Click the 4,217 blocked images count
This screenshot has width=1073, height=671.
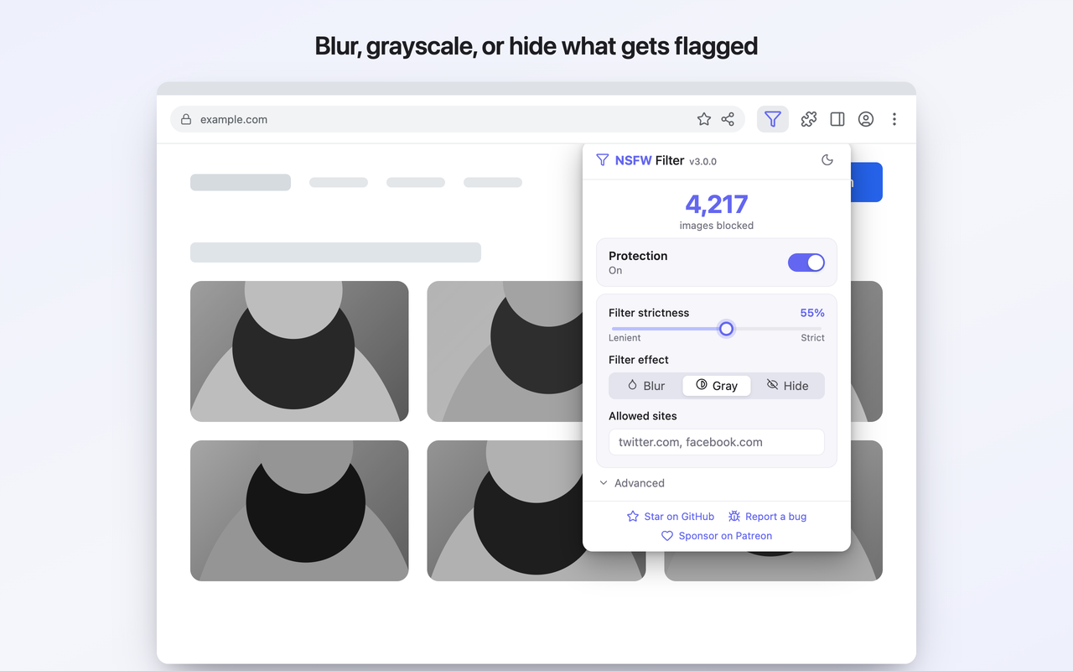(717, 204)
